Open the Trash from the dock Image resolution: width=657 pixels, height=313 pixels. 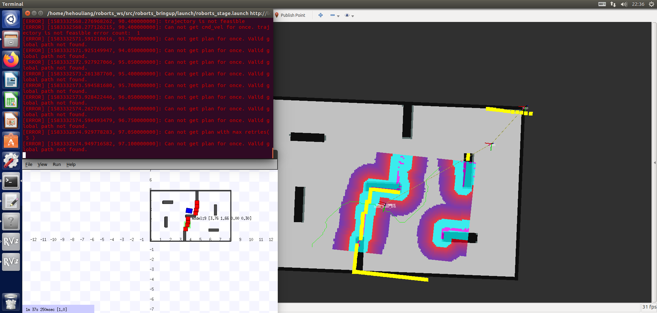pyautogui.click(x=11, y=302)
